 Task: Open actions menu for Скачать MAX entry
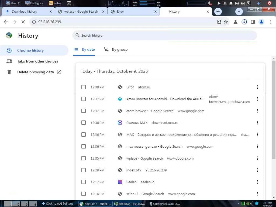point(257,123)
